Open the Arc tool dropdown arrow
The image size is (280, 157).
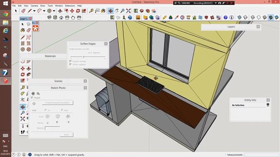(44, 11)
